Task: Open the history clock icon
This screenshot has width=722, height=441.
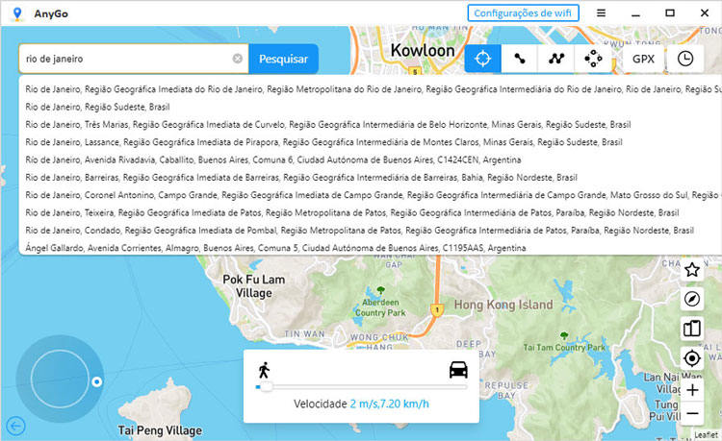Action: [684, 59]
